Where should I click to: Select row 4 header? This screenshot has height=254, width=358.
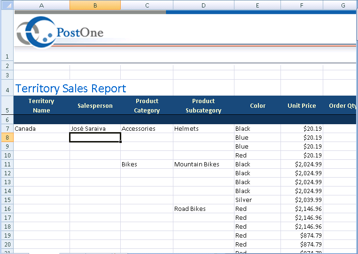point(8,88)
